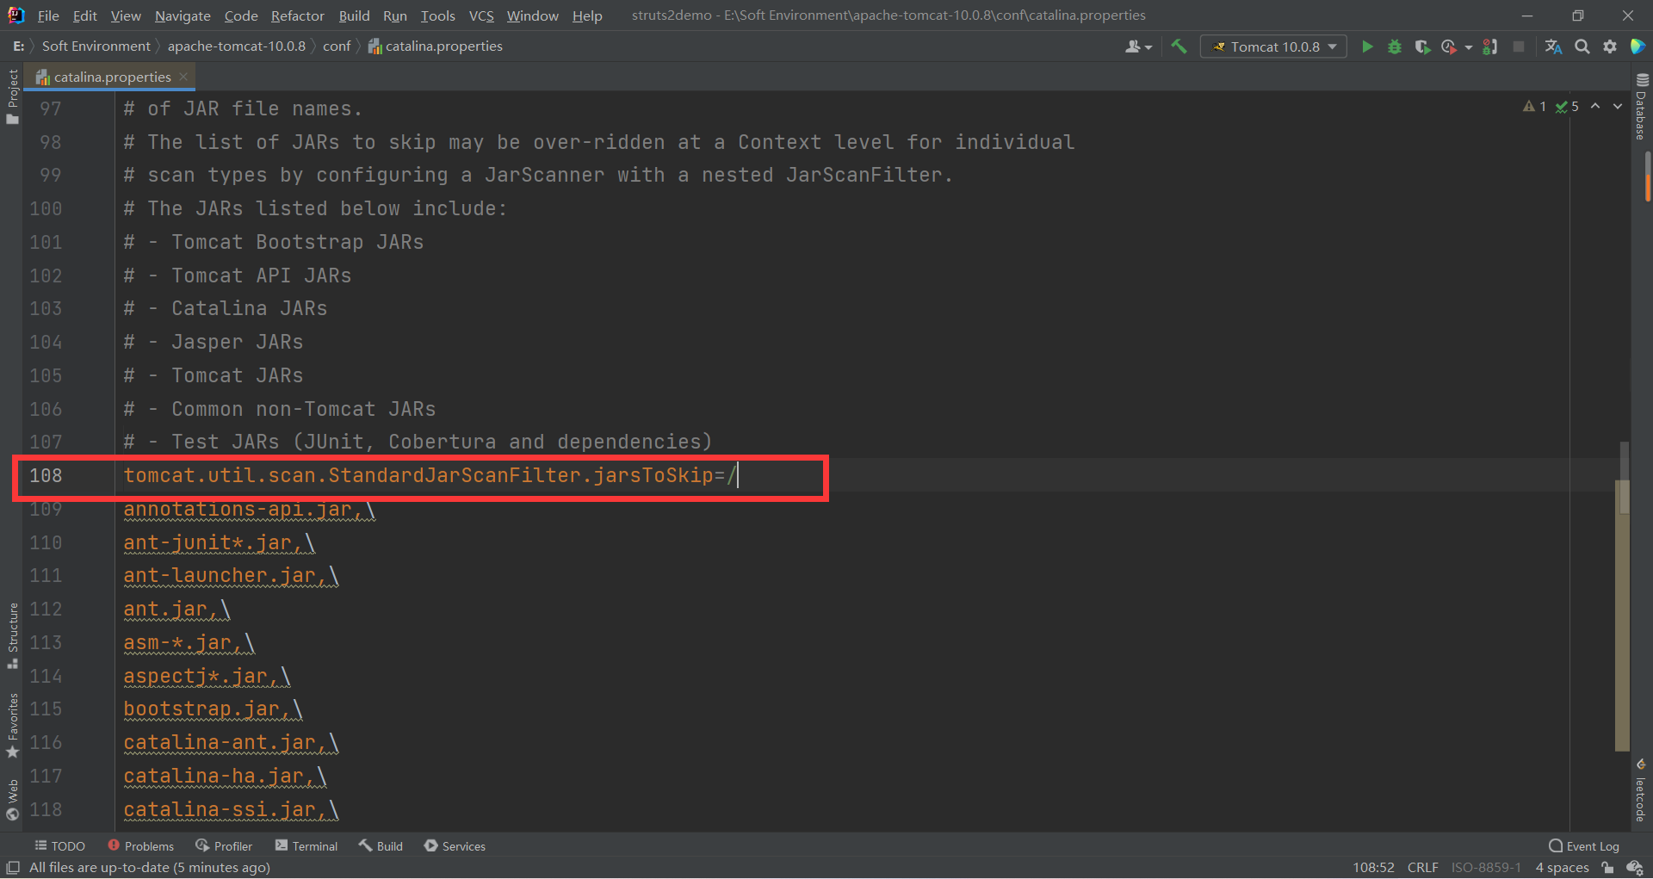Open the Event Log
Image resolution: width=1653 pixels, height=879 pixels.
coord(1584,846)
